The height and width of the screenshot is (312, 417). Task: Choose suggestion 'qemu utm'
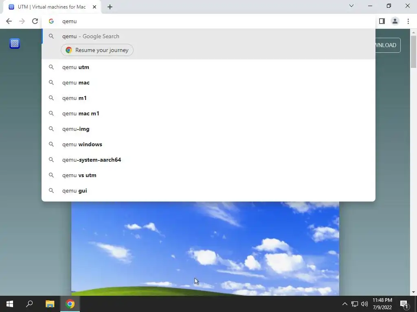point(208,67)
